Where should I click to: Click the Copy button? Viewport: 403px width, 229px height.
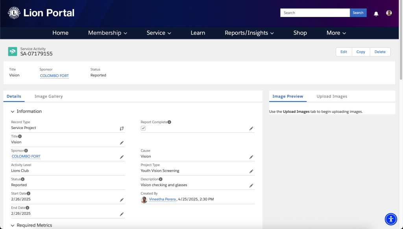361,52
